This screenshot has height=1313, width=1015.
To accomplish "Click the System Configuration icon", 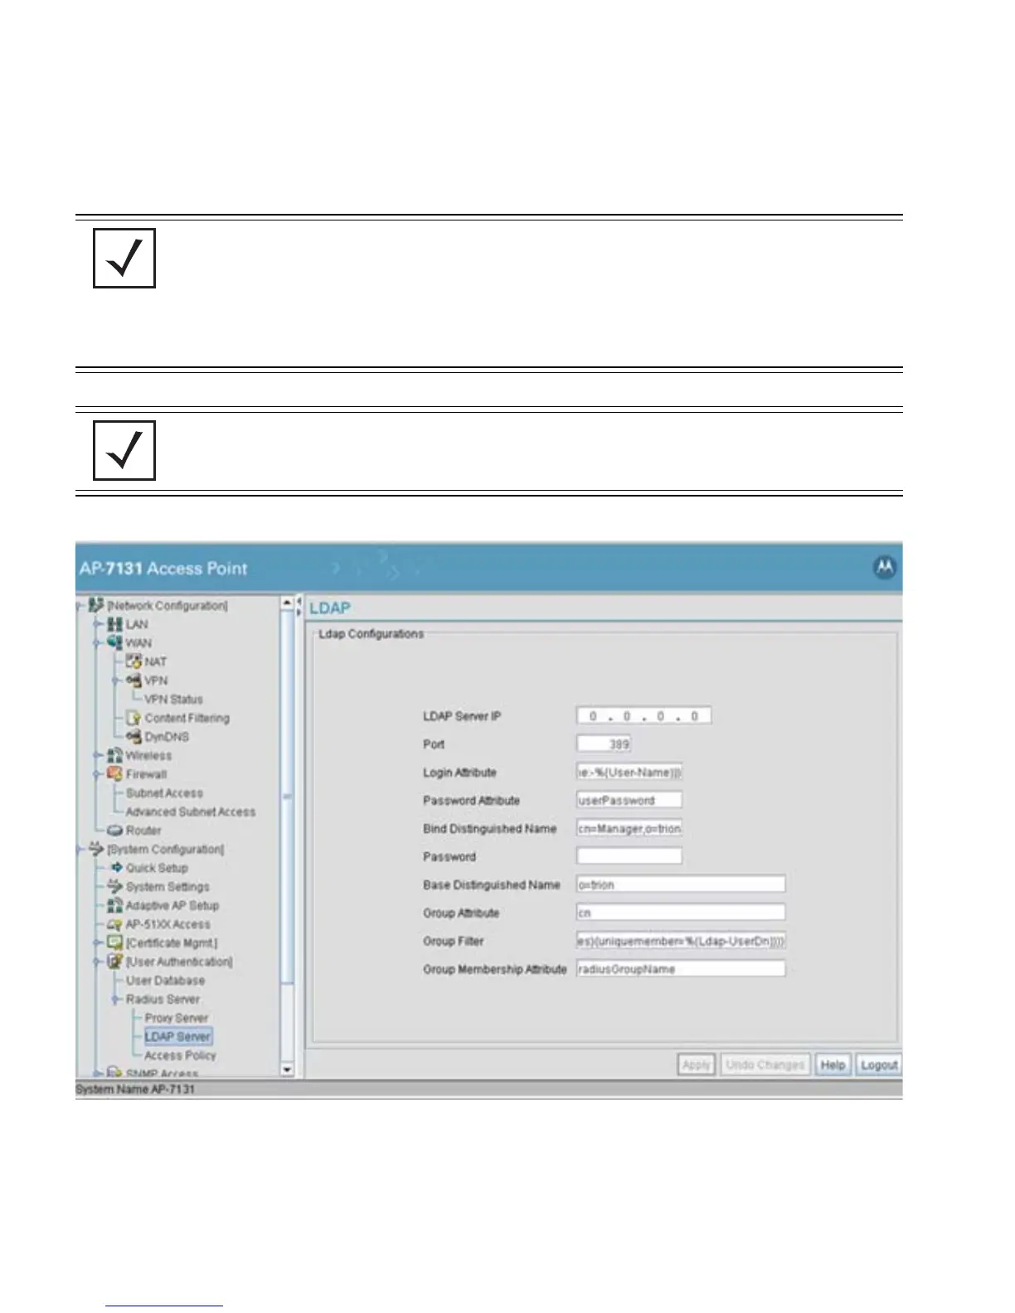I will click(x=96, y=850).
